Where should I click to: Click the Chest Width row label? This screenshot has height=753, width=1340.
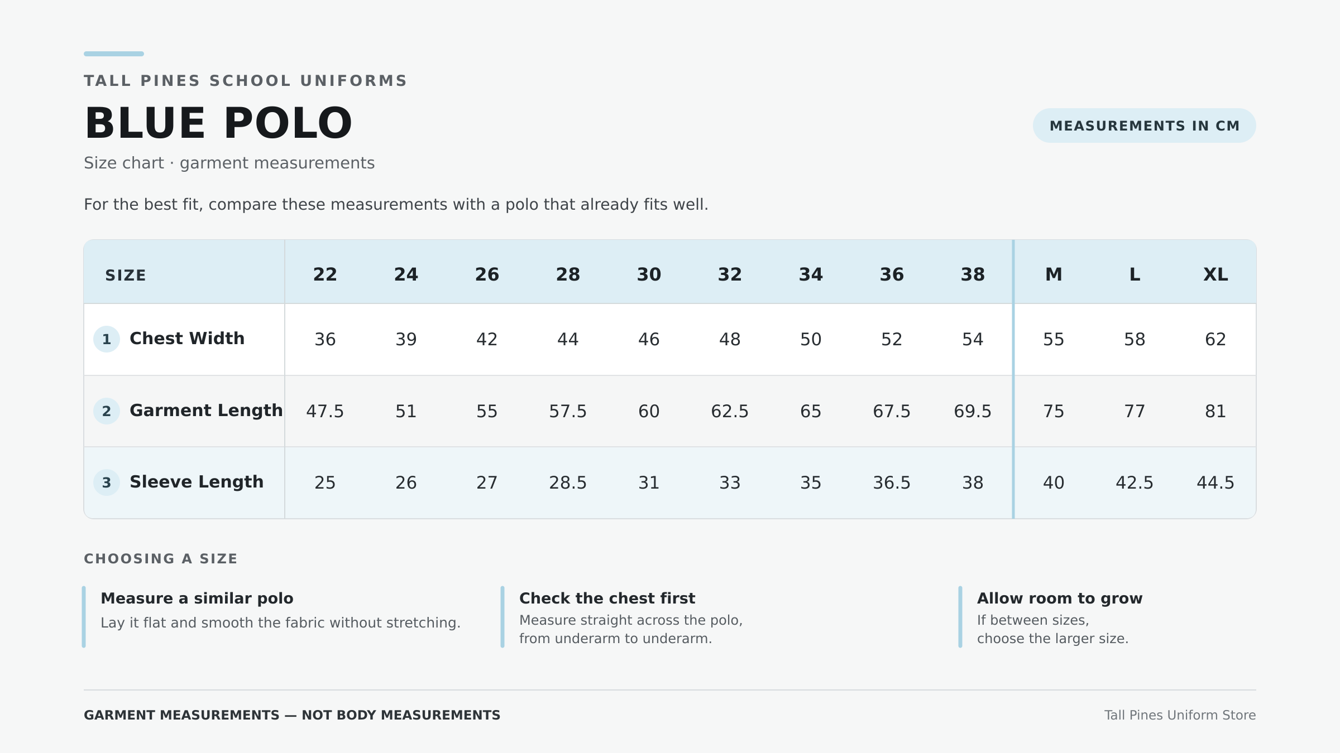pyautogui.click(x=187, y=339)
